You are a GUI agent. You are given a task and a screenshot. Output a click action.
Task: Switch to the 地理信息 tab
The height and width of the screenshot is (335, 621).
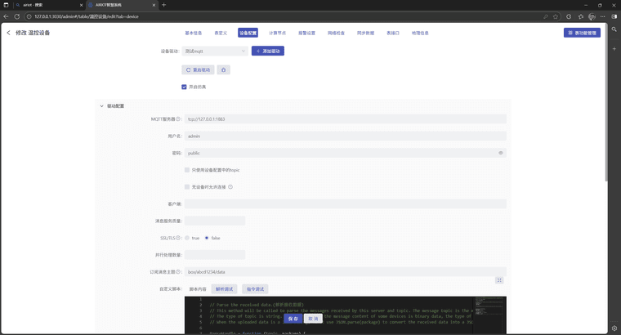420,33
